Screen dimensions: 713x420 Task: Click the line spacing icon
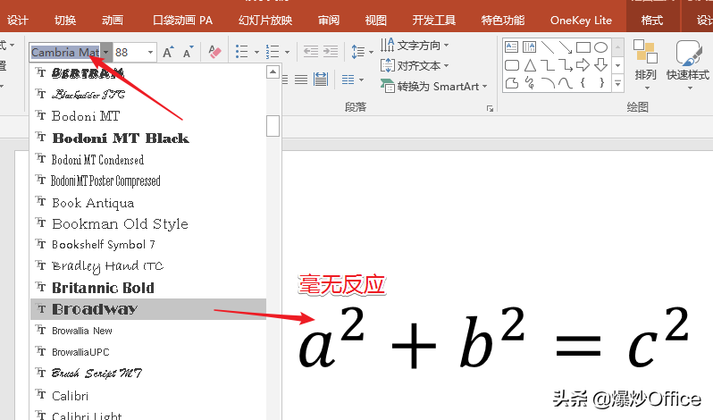point(358,52)
